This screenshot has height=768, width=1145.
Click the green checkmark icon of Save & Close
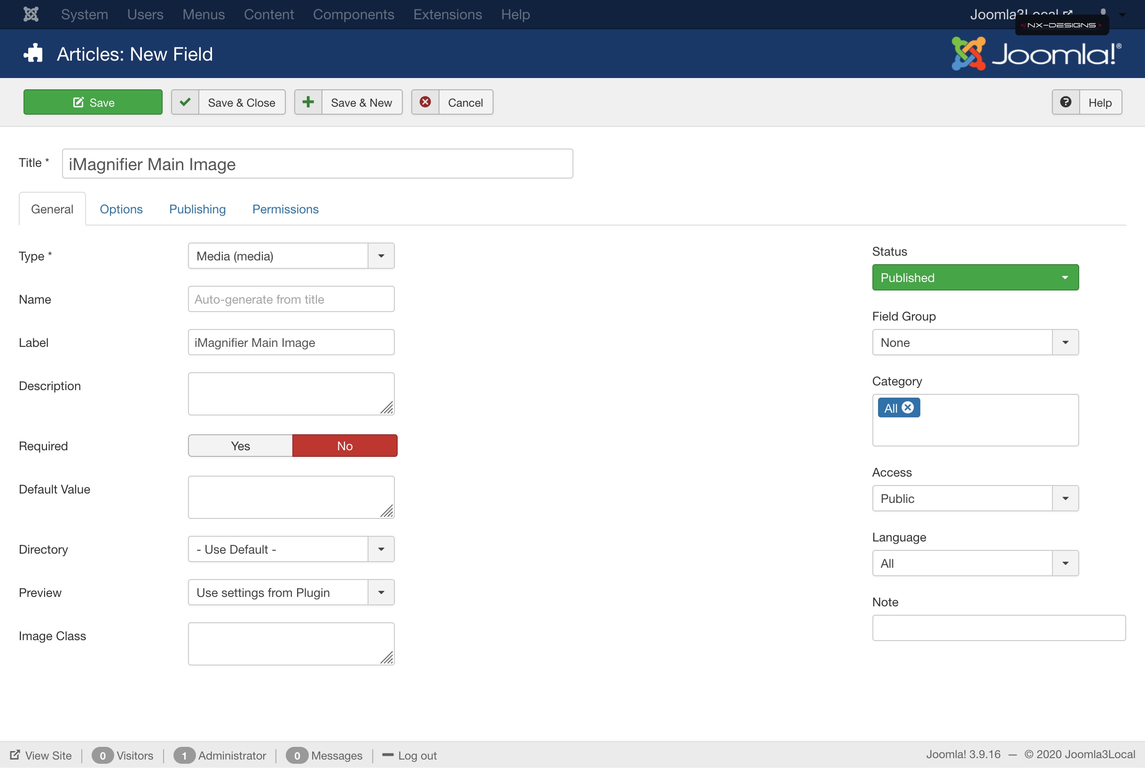(185, 102)
